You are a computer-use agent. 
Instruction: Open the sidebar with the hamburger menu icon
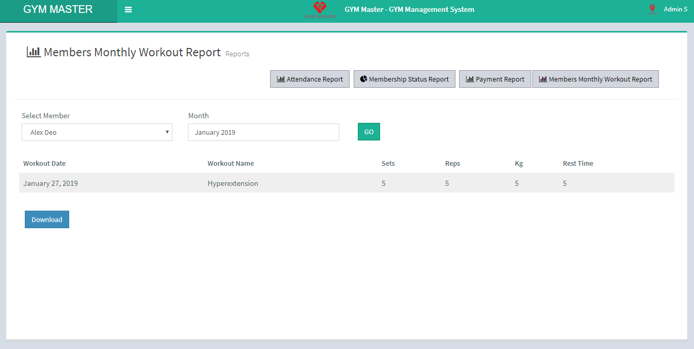click(128, 9)
